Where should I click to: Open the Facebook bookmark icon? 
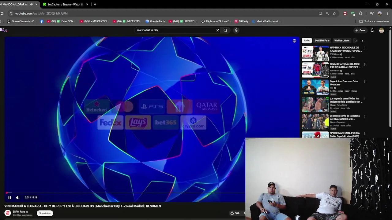pyautogui.click(x=42, y=21)
